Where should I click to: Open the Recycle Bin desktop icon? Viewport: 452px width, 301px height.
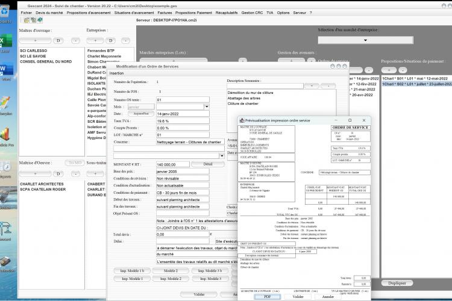tap(5, 12)
